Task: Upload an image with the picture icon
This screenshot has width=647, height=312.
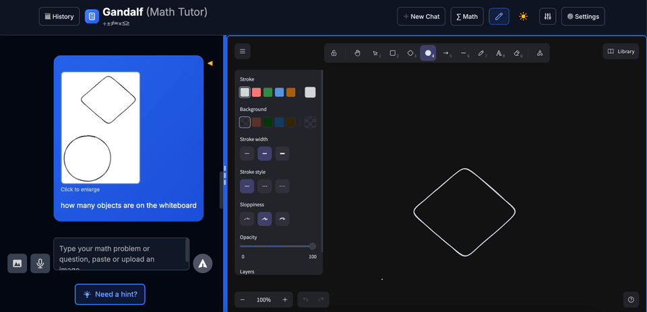Action: 18,264
